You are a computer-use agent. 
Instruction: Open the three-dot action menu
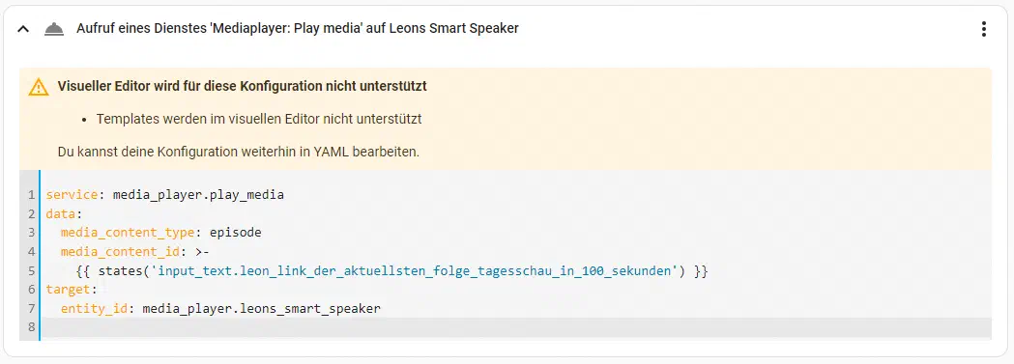(x=984, y=29)
